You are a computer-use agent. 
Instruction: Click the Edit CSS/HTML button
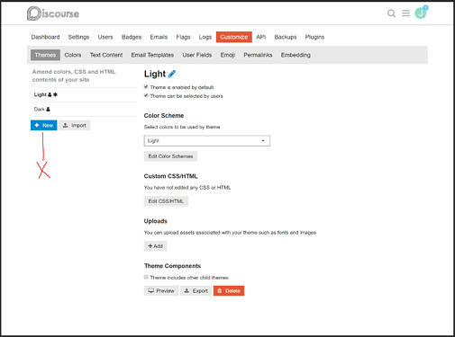(x=166, y=201)
